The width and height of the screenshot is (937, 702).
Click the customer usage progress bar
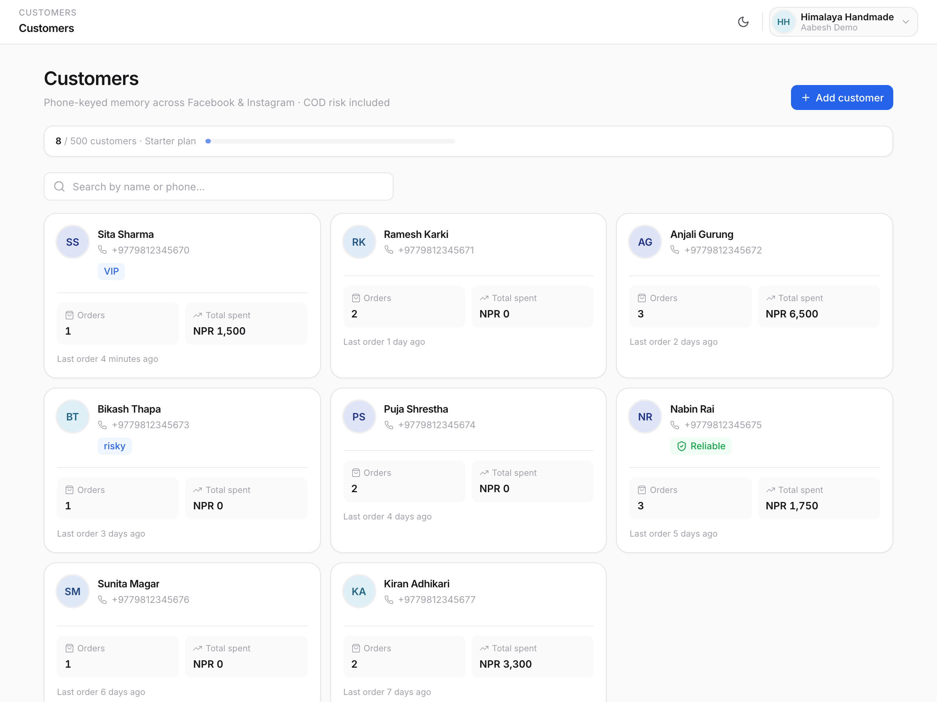tap(330, 141)
